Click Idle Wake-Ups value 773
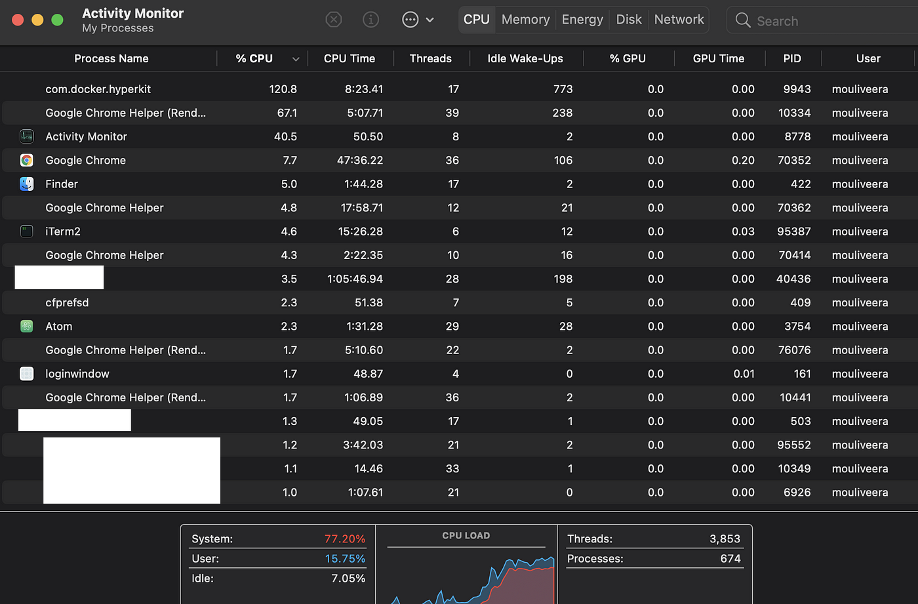 pos(563,89)
